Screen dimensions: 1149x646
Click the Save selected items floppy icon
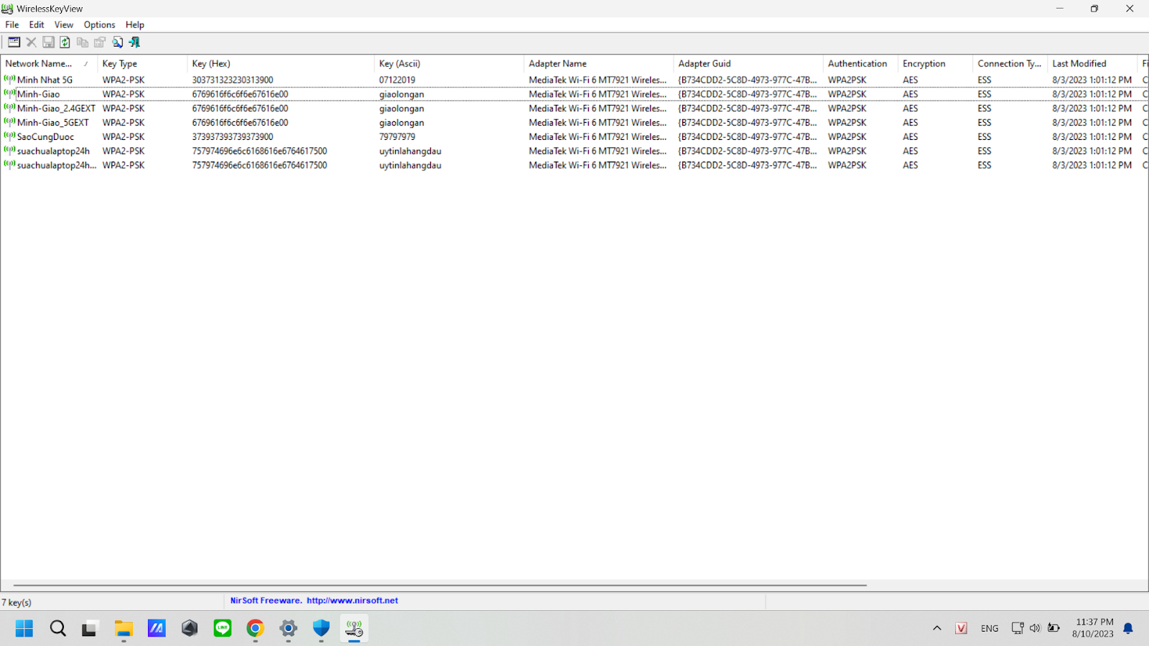(x=48, y=42)
